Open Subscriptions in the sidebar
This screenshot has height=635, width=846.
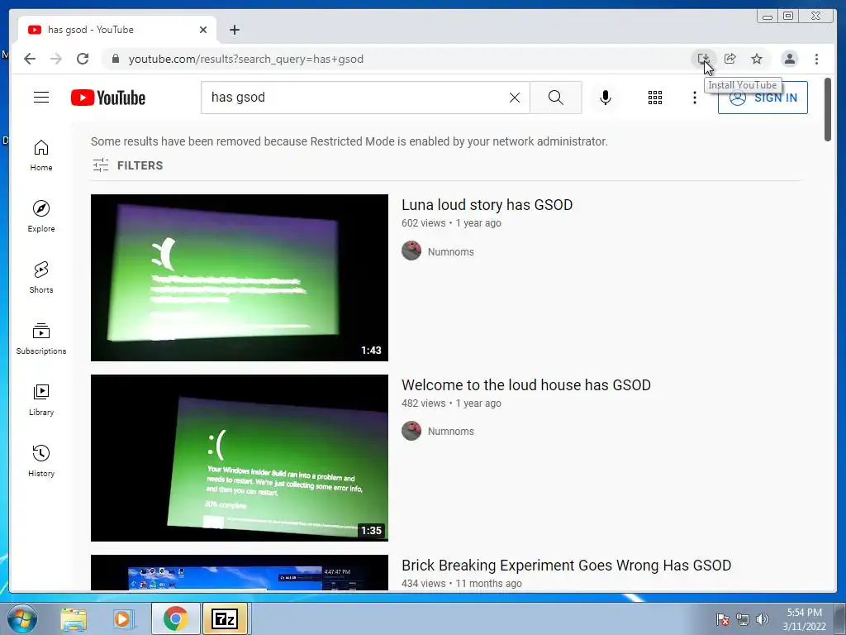41,338
